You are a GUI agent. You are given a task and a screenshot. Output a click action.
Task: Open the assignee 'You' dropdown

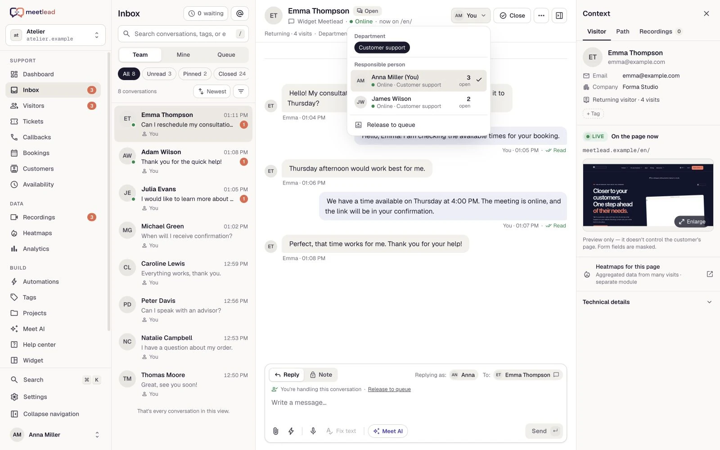coord(471,15)
